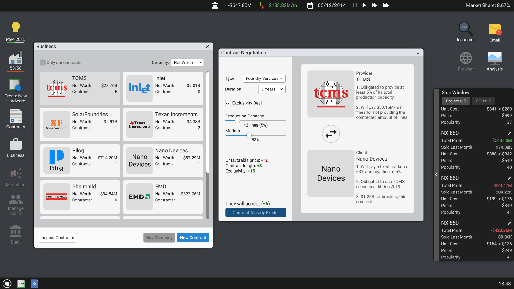Open the Order by Net Worth dropdown
Screen dimensions: 514x289
pos(187,62)
